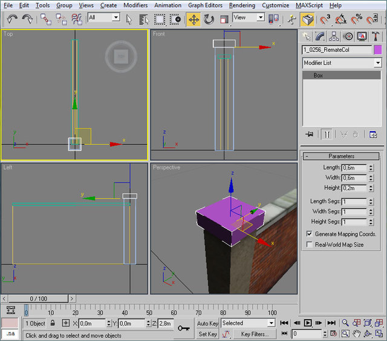Click the Auto Key button
The image size is (387, 341).
pos(207,323)
